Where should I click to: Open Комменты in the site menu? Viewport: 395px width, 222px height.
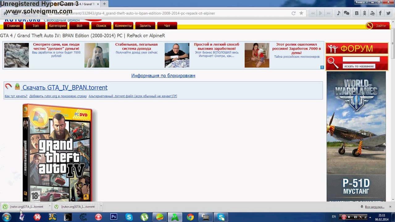(x=123, y=26)
